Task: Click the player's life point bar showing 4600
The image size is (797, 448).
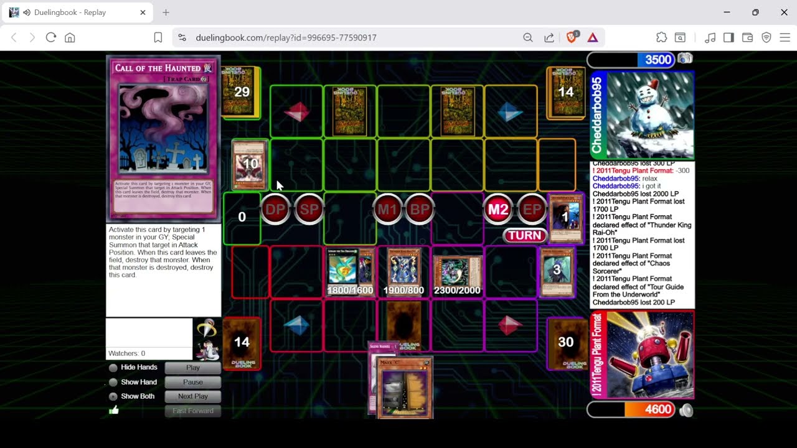Action: coord(631,409)
